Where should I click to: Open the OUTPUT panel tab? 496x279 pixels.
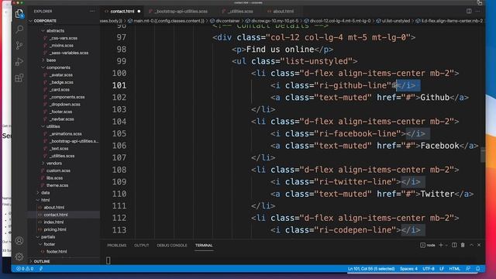click(141, 245)
